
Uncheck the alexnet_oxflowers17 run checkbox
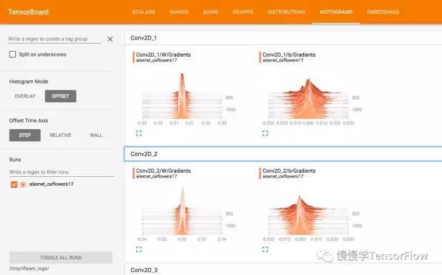click(14, 184)
